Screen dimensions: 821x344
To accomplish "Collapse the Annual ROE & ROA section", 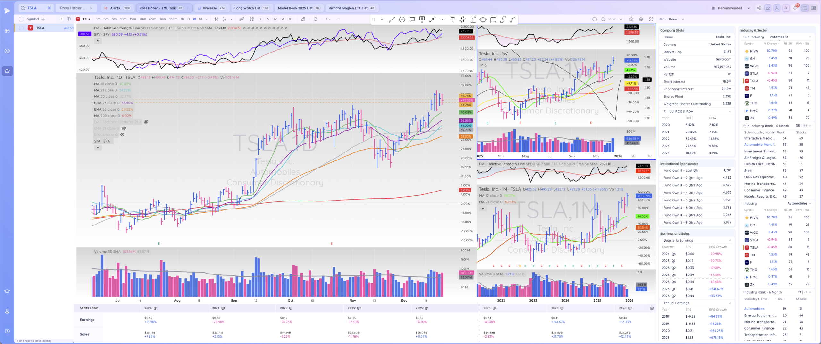I will (730, 111).
